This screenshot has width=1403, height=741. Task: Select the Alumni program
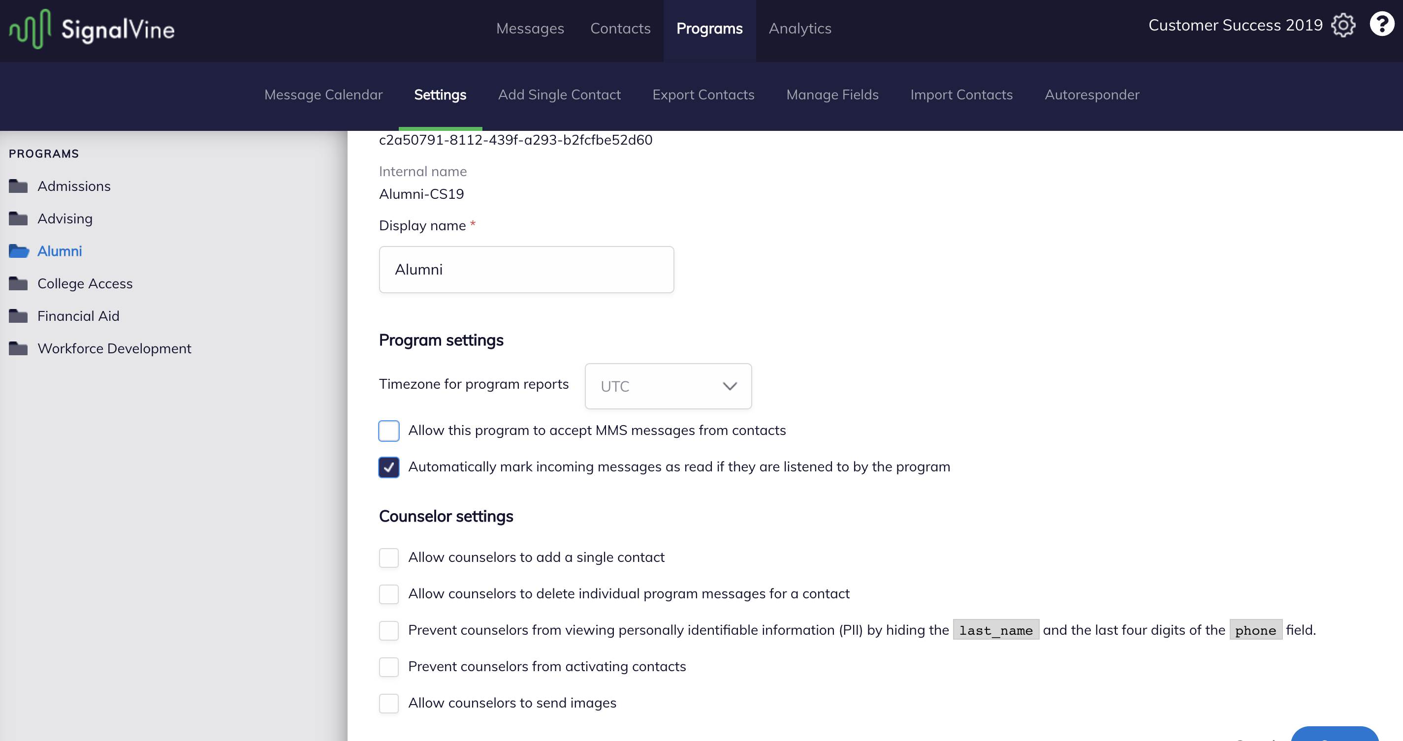60,251
